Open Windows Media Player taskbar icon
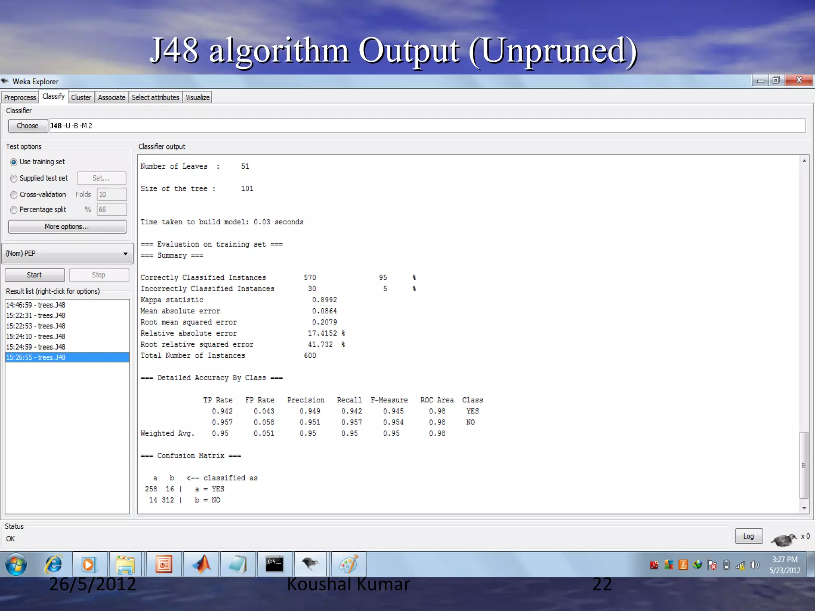 pyautogui.click(x=89, y=564)
